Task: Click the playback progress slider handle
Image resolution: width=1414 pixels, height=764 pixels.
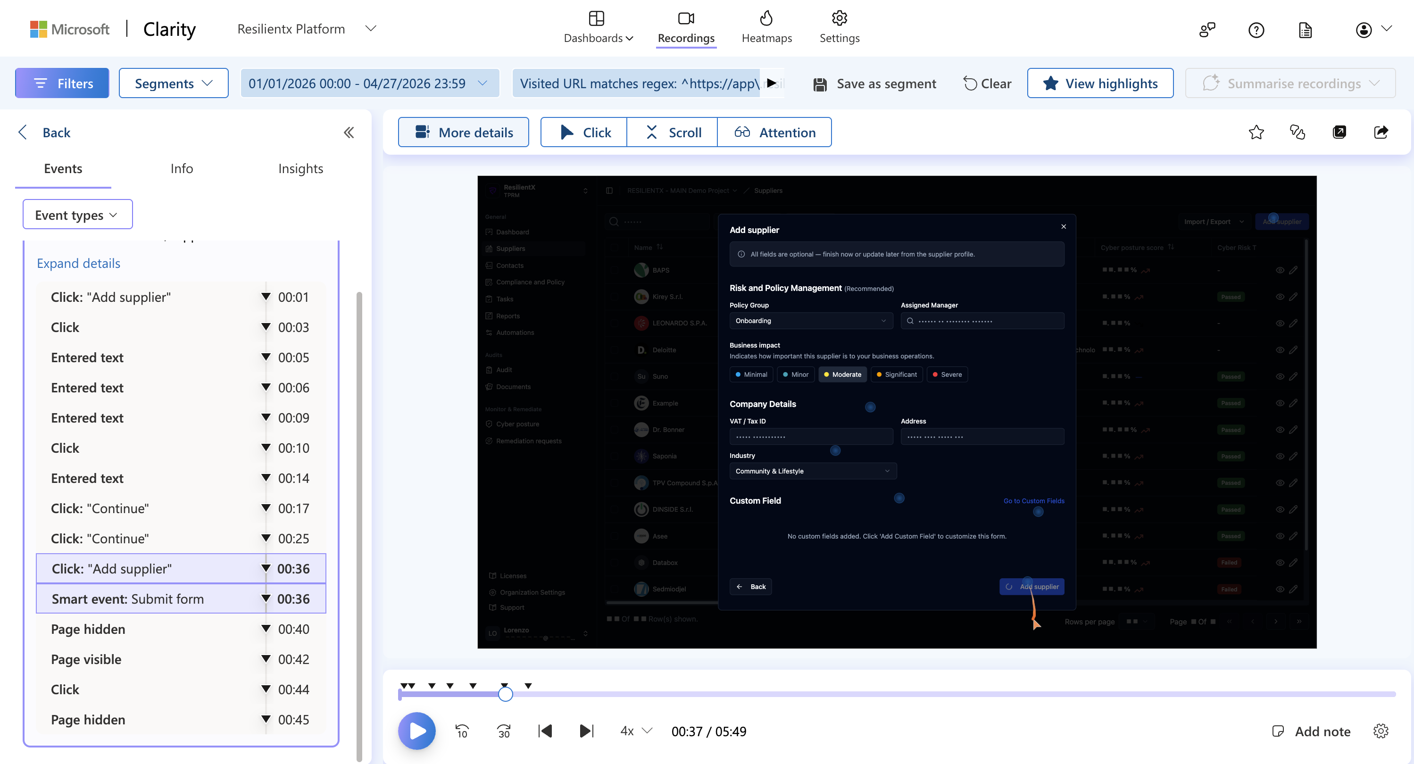Action: coord(506,694)
